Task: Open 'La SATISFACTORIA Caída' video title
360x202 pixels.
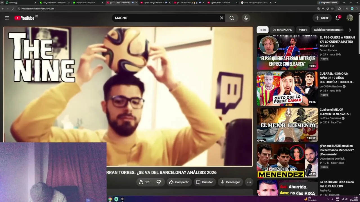Action: coord(337,184)
